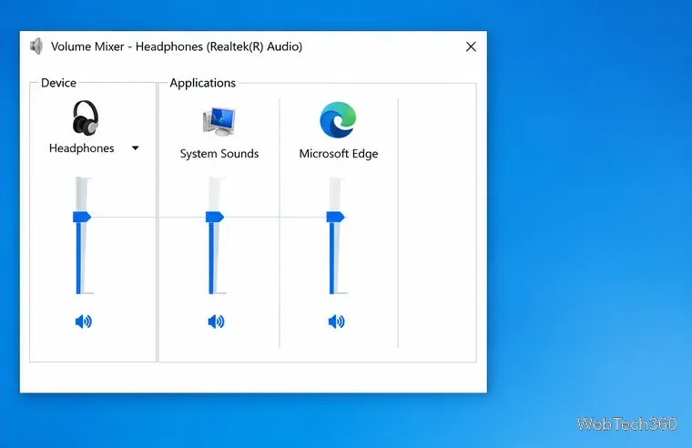This screenshot has width=692, height=448.
Task: Click the Headphones device name label
Action: 82,148
